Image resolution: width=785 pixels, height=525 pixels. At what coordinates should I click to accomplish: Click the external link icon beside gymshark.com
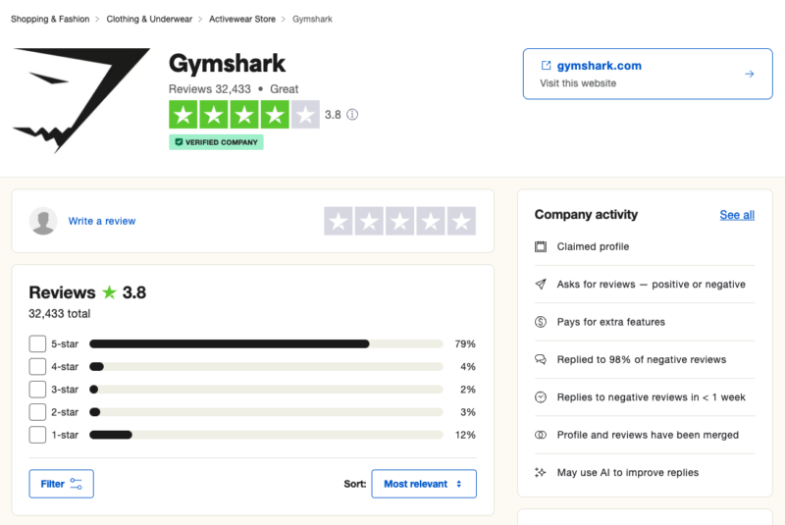(547, 66)
